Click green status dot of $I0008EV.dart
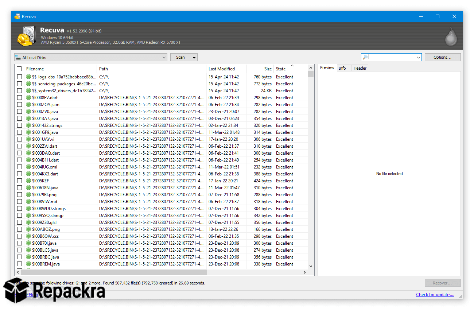 click(x=29, y=98)
